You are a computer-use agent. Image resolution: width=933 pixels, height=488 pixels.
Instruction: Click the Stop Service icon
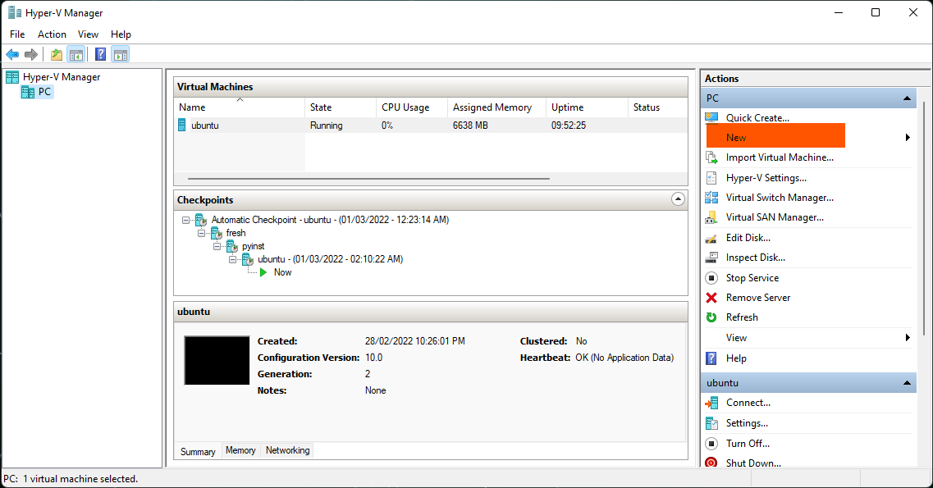[711, 277]
